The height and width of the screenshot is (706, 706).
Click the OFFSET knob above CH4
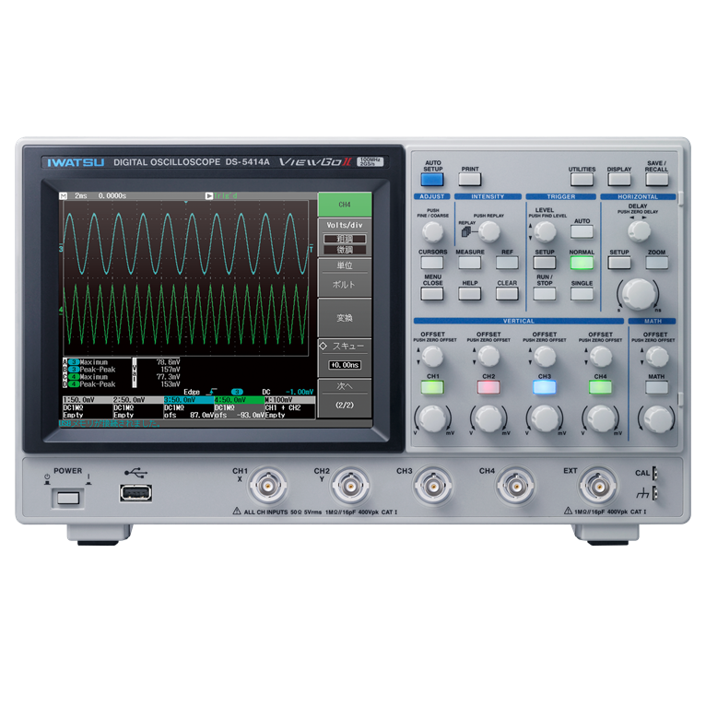(x=601, y=357)
